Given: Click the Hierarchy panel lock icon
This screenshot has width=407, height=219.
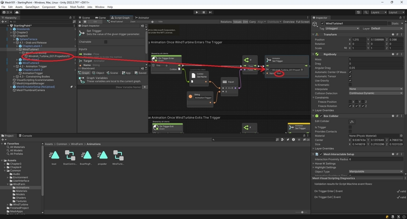Looking at the screenshot, I should pyautogui.click(x=70, y=18).
